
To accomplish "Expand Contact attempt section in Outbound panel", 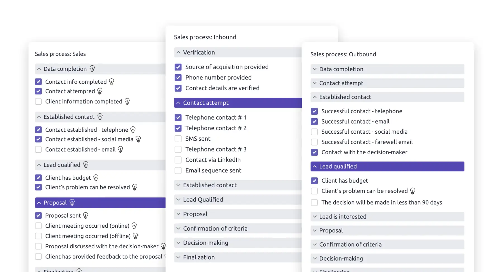I will point(387,83).
